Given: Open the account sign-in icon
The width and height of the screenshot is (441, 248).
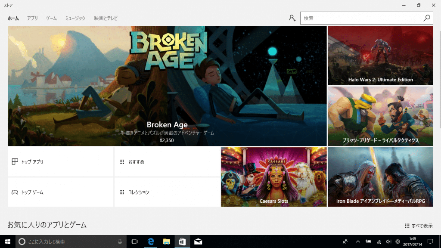Looking at the screenshot, I should point(292,18).
